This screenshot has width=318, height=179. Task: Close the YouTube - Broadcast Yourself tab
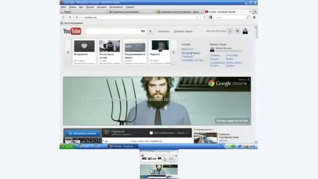(x=250, y=12)
